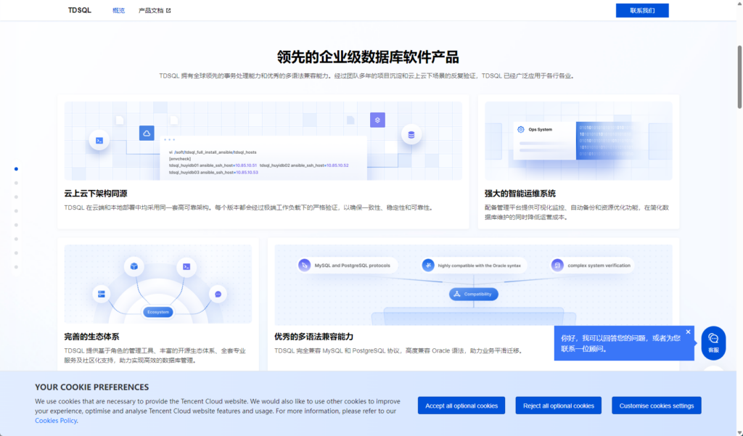Click the 联系我们 button

(x=642, y=10)
